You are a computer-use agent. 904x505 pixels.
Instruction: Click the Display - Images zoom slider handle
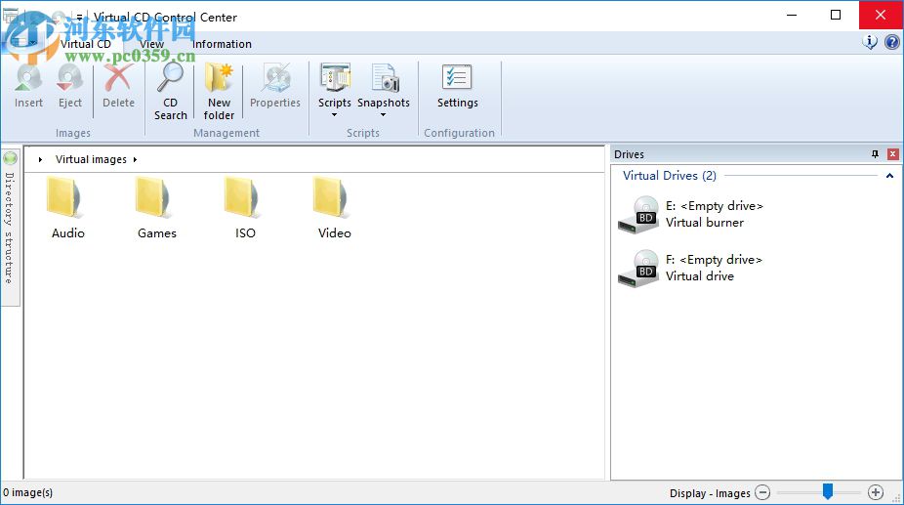tap(828, 491)
